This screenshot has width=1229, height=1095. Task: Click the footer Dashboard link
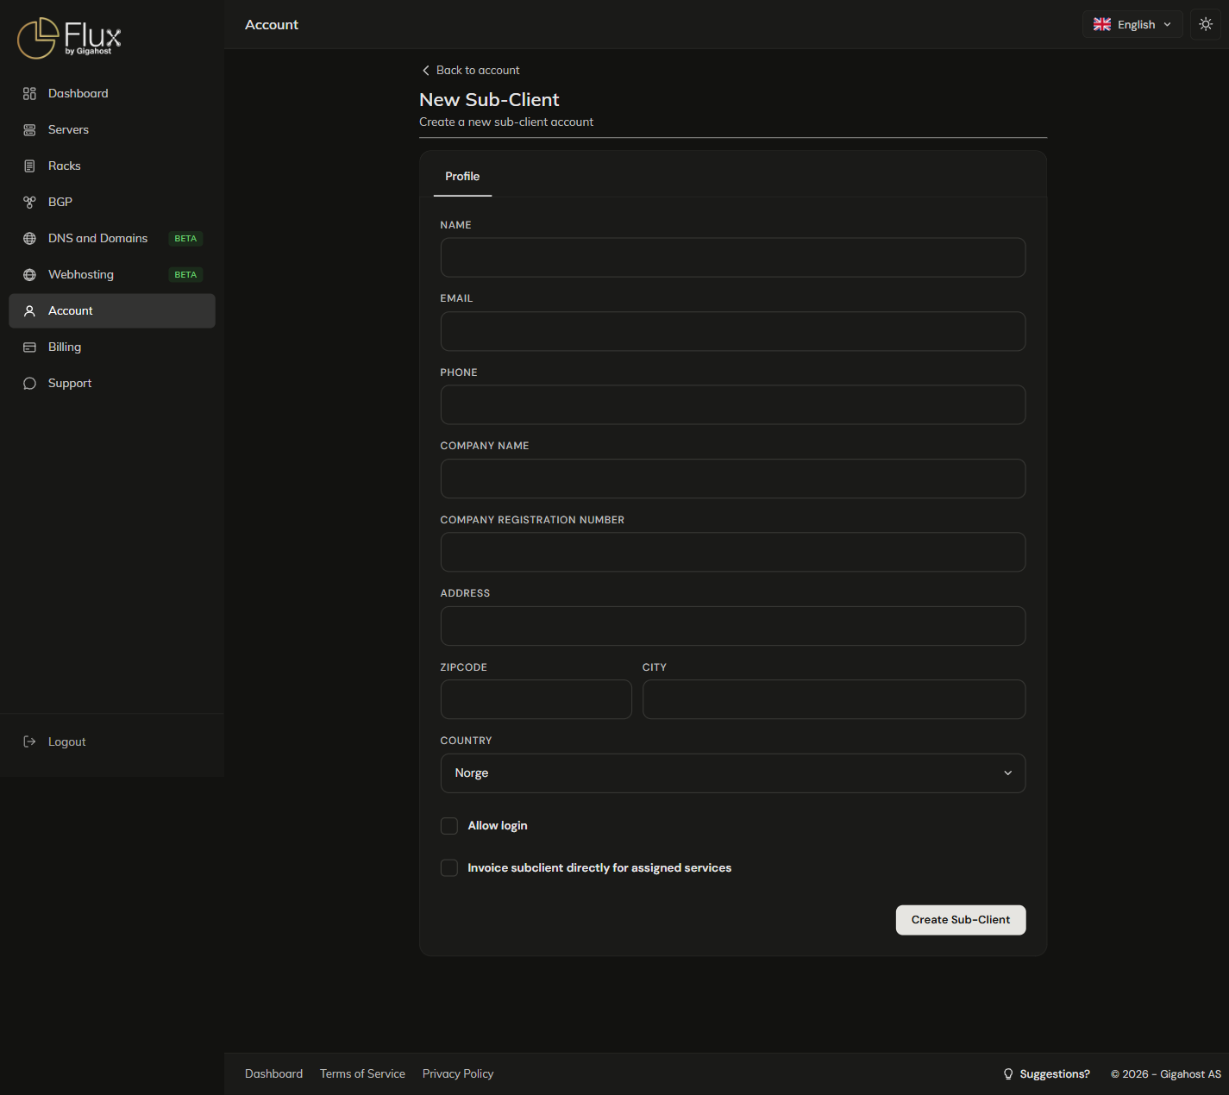pos(273,1073)
